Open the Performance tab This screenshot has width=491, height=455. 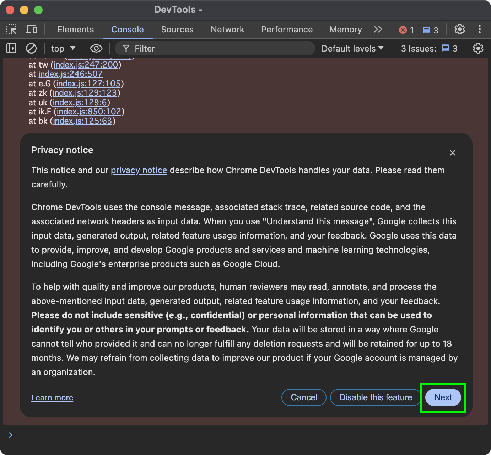(287, 30)
